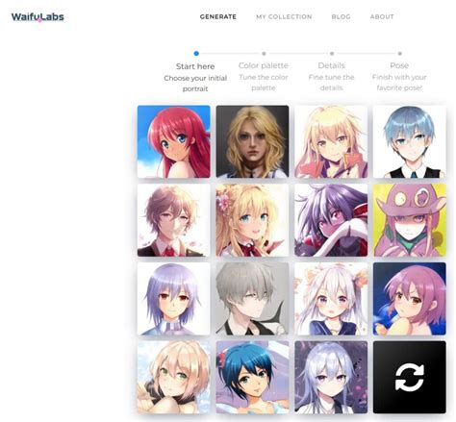This screenshot has height=422, width=456.
Task: Select the dark-blue haired girl portrait
Action: click(252, 377)
